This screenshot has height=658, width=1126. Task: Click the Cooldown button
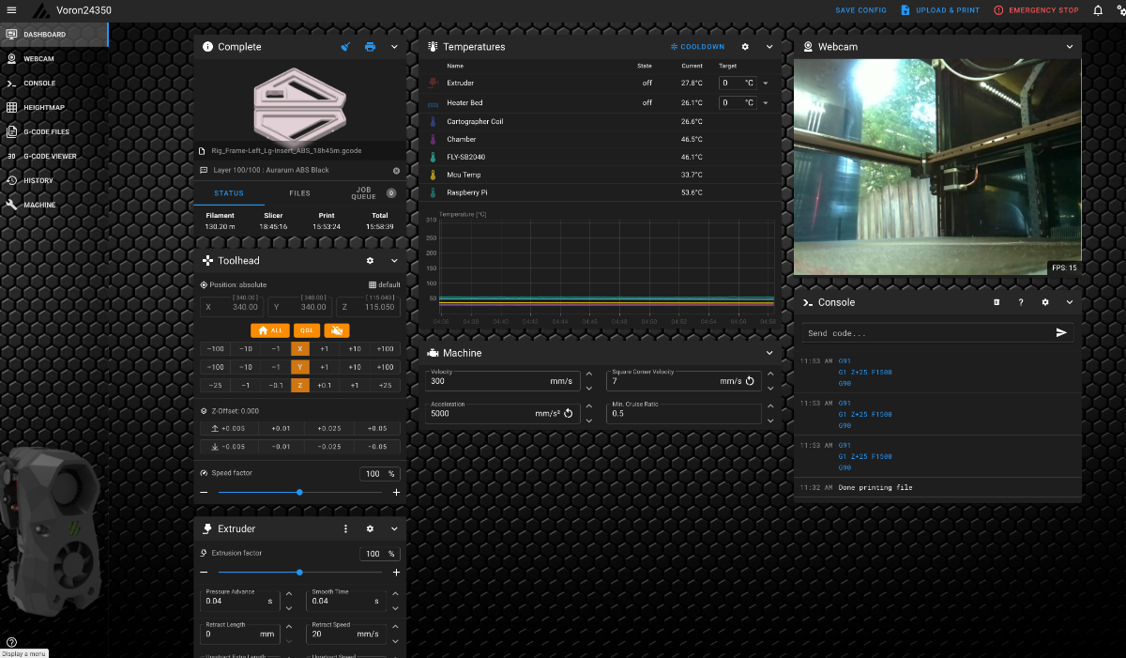tap(697, 47)
